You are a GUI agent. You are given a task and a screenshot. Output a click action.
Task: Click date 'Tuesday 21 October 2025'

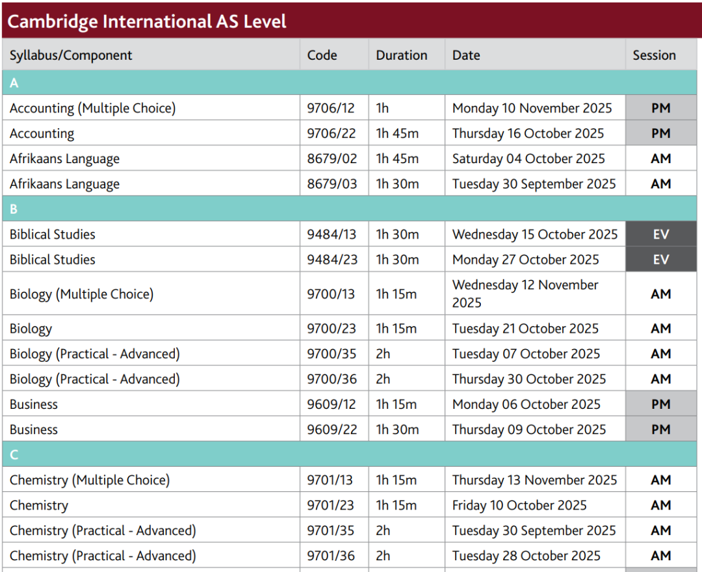[525, 328]
